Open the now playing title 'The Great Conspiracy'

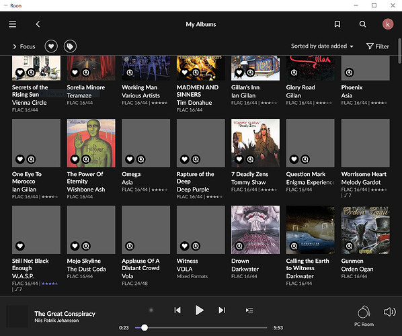65,314
